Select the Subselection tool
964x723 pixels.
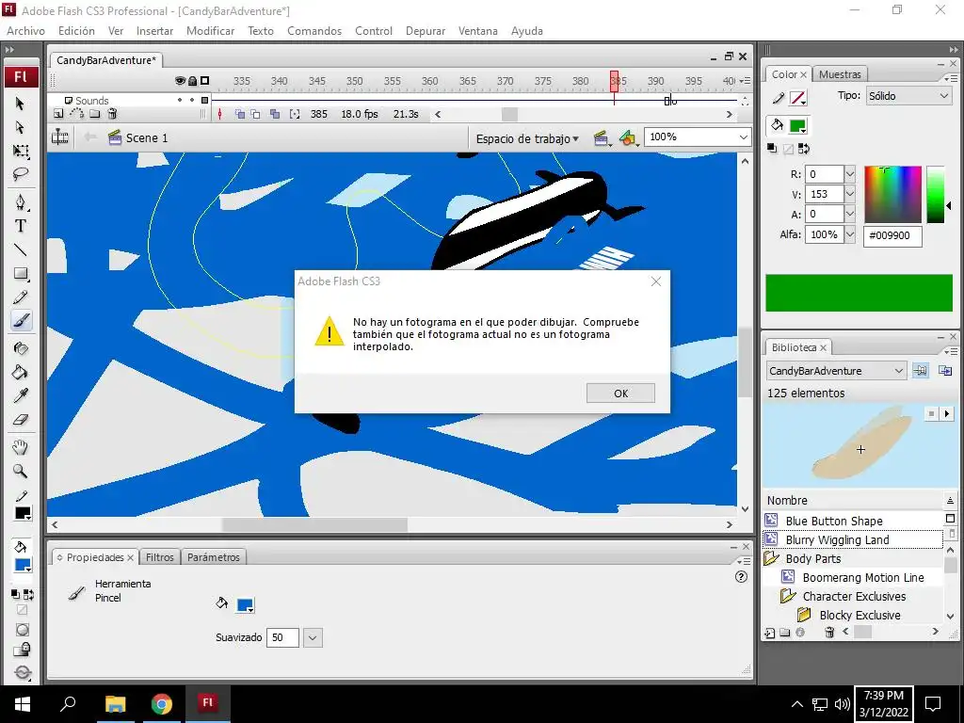click(x=20, y=127)
